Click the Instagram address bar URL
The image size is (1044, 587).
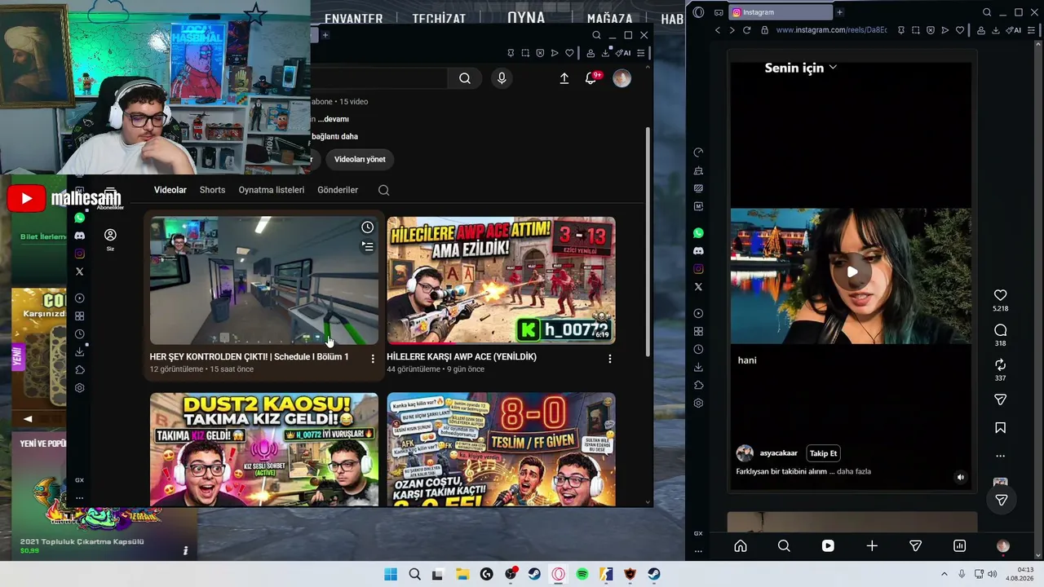831,30
